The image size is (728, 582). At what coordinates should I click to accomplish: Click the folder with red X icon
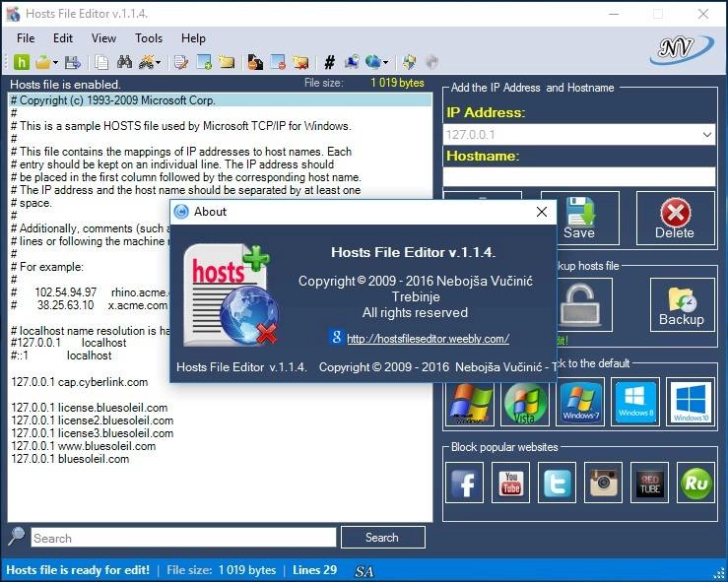pos(300,62)
